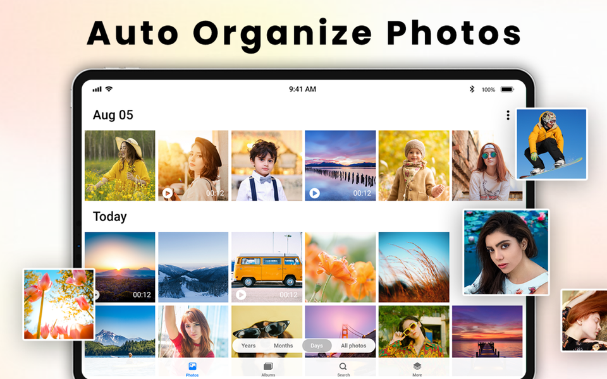Open the More panel via stacked layers icon
The height and width of the screenshot is (379, 607).
click(x=417, y=366)
